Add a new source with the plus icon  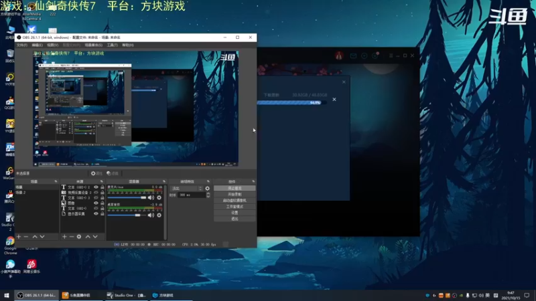(64, 237)
